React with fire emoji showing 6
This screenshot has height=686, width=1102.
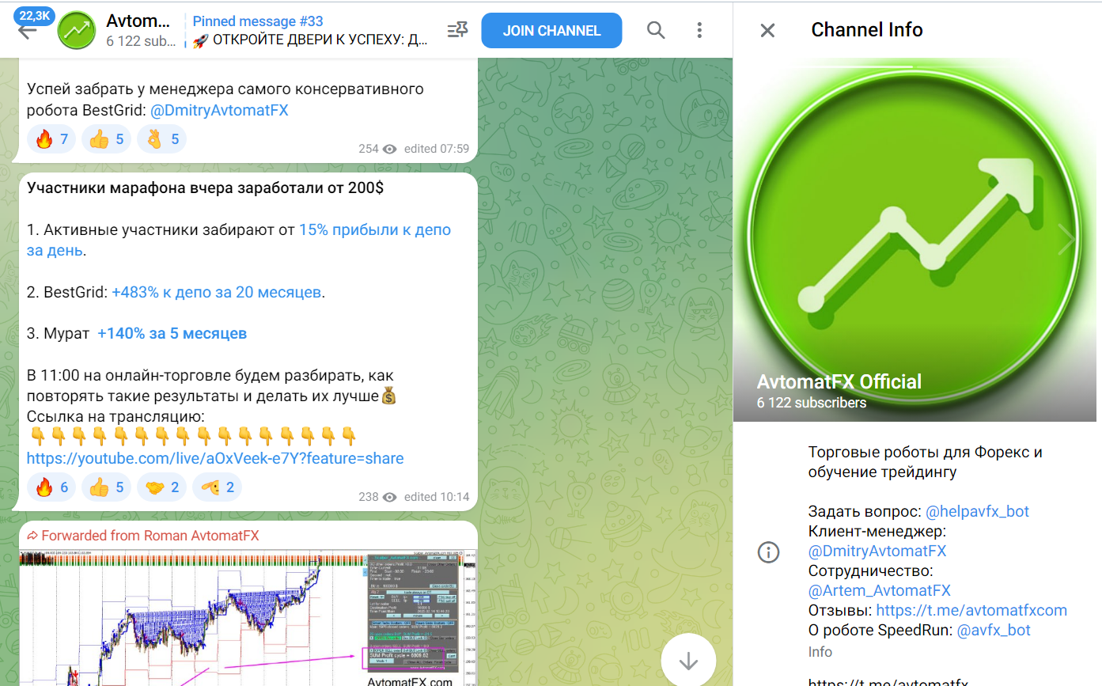[x=52, y=487]
